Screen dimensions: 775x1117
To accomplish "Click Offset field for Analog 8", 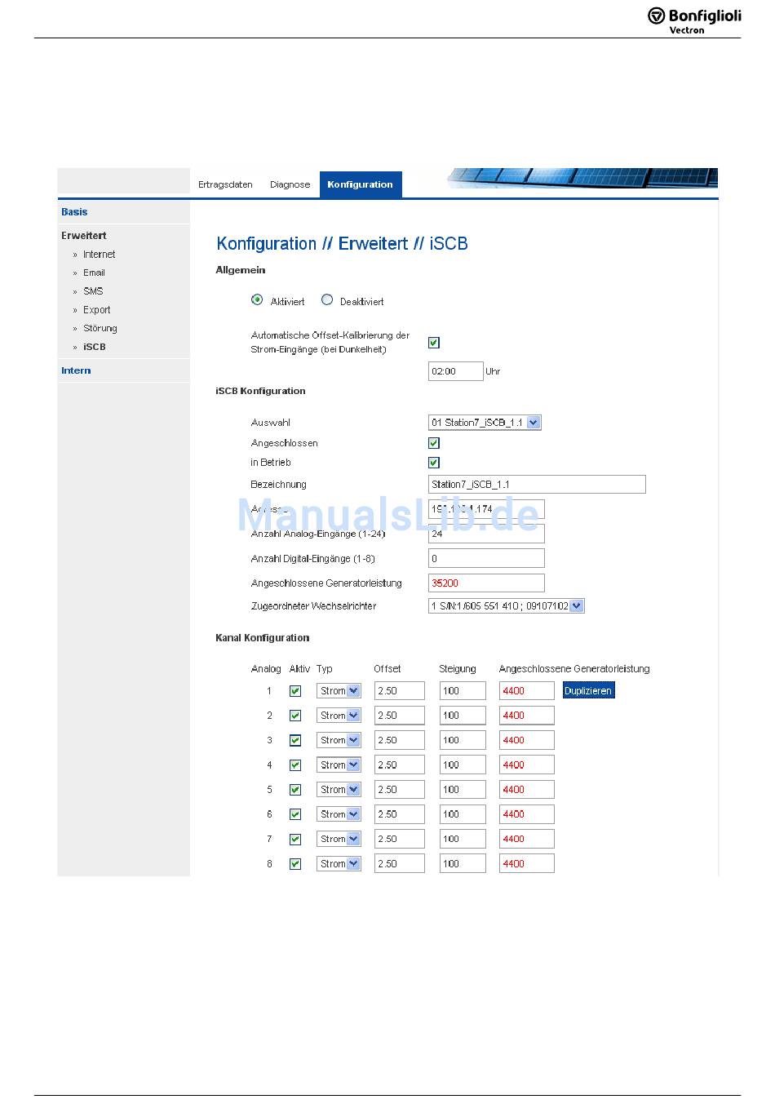I will [400, 864].
